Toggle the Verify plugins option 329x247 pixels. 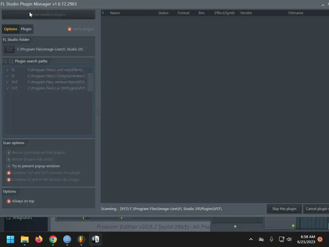69,29
